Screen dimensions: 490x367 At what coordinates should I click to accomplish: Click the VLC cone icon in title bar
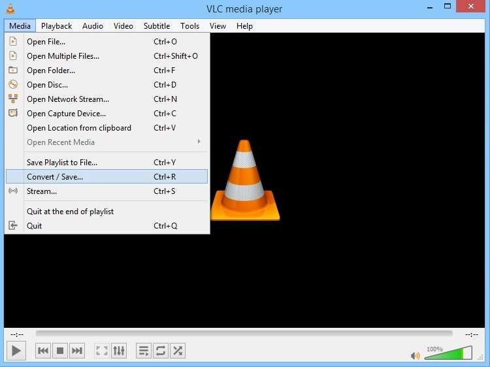pyautogui.click(x=10, y=8)
